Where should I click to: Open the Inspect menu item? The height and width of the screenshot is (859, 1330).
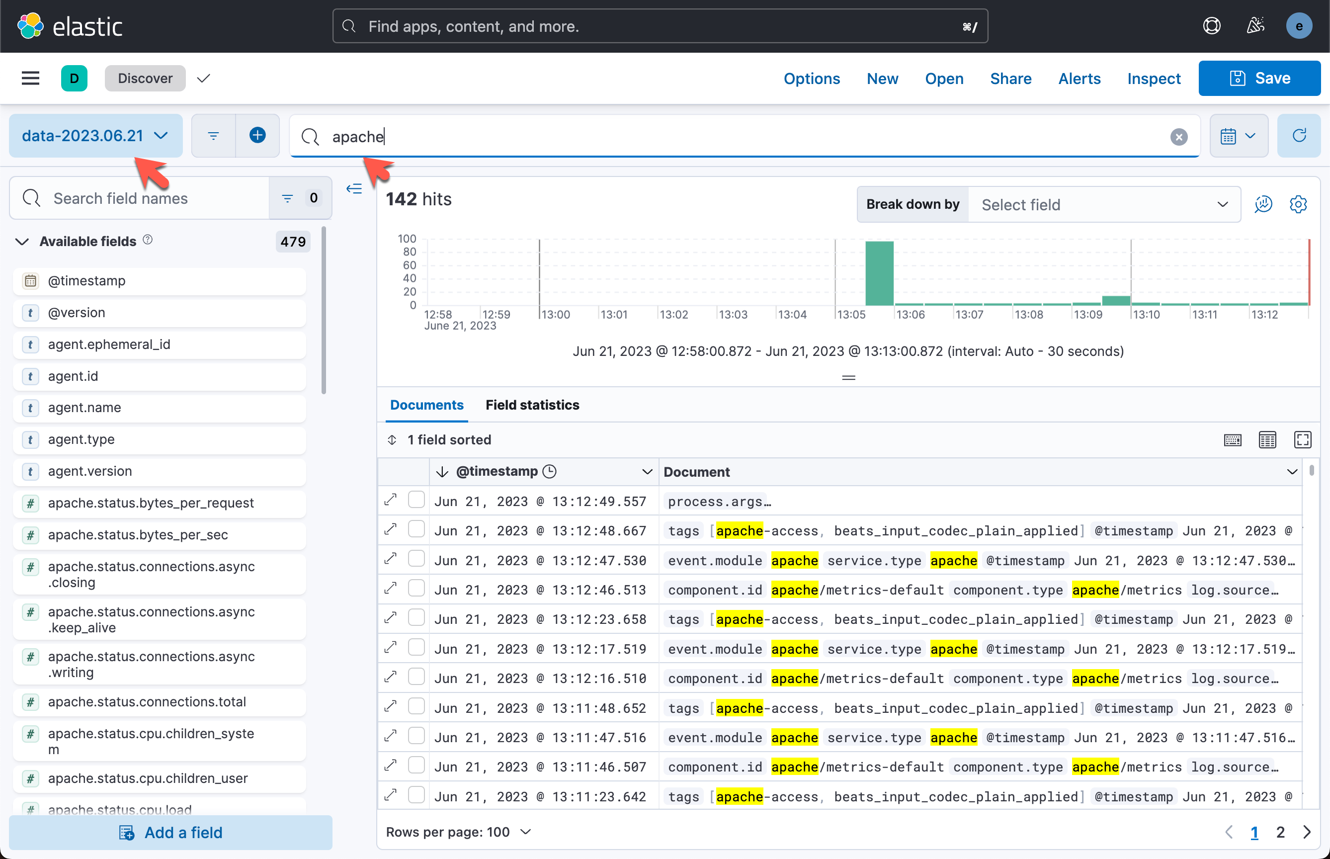coord(1153,79)
